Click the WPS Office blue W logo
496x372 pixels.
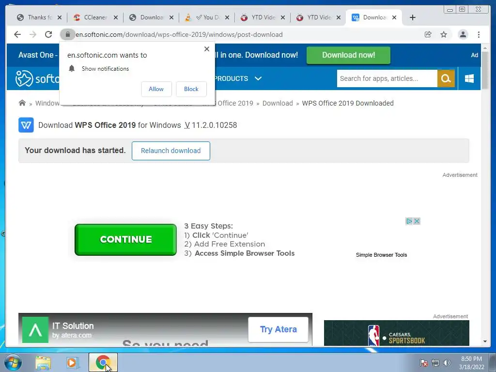26,125
